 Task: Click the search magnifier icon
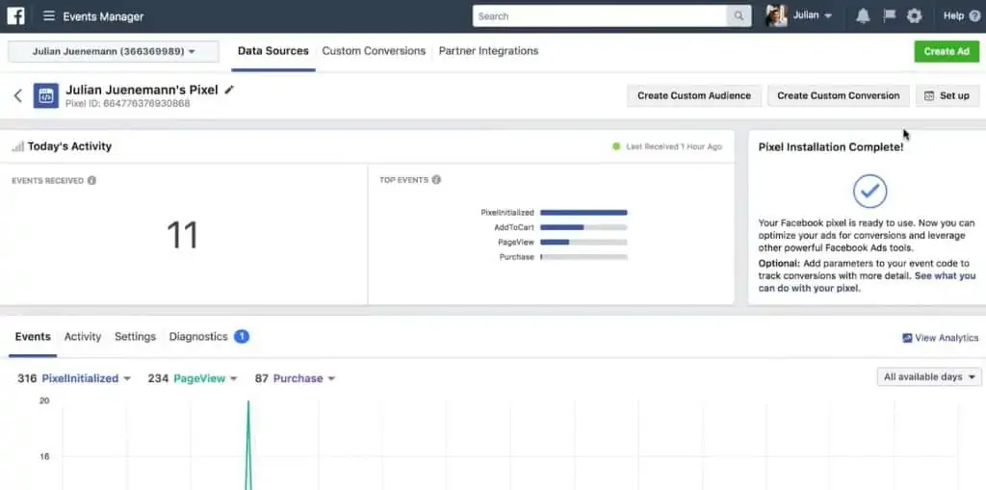739,16
